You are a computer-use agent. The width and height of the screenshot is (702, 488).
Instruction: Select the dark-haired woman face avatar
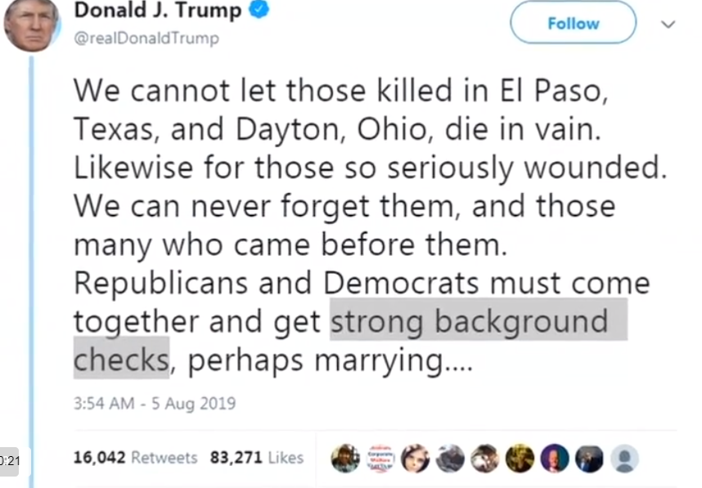tap(415, 459)
